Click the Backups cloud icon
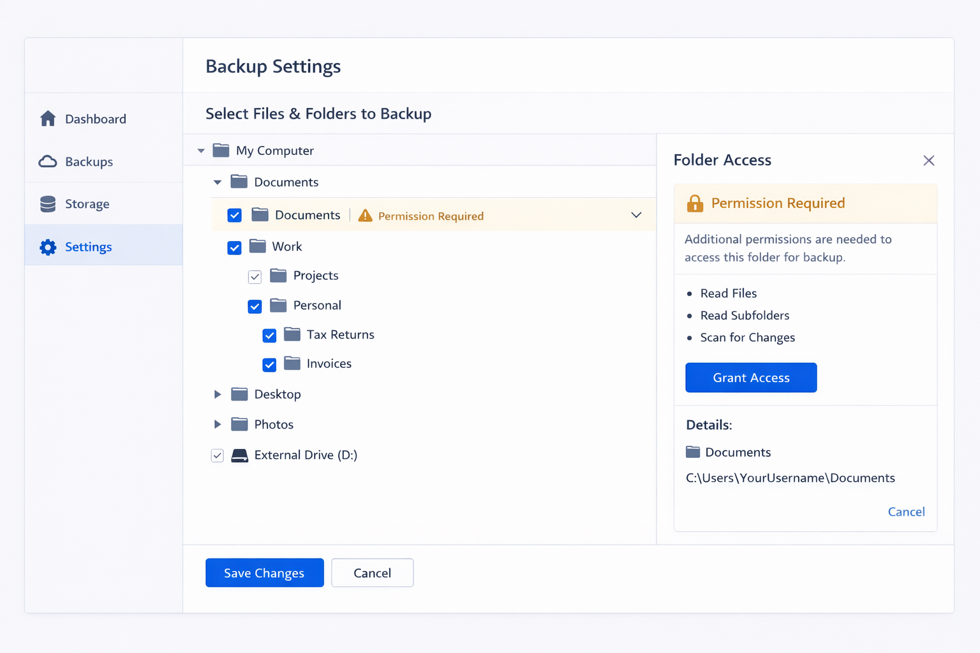 click(48, 161)
